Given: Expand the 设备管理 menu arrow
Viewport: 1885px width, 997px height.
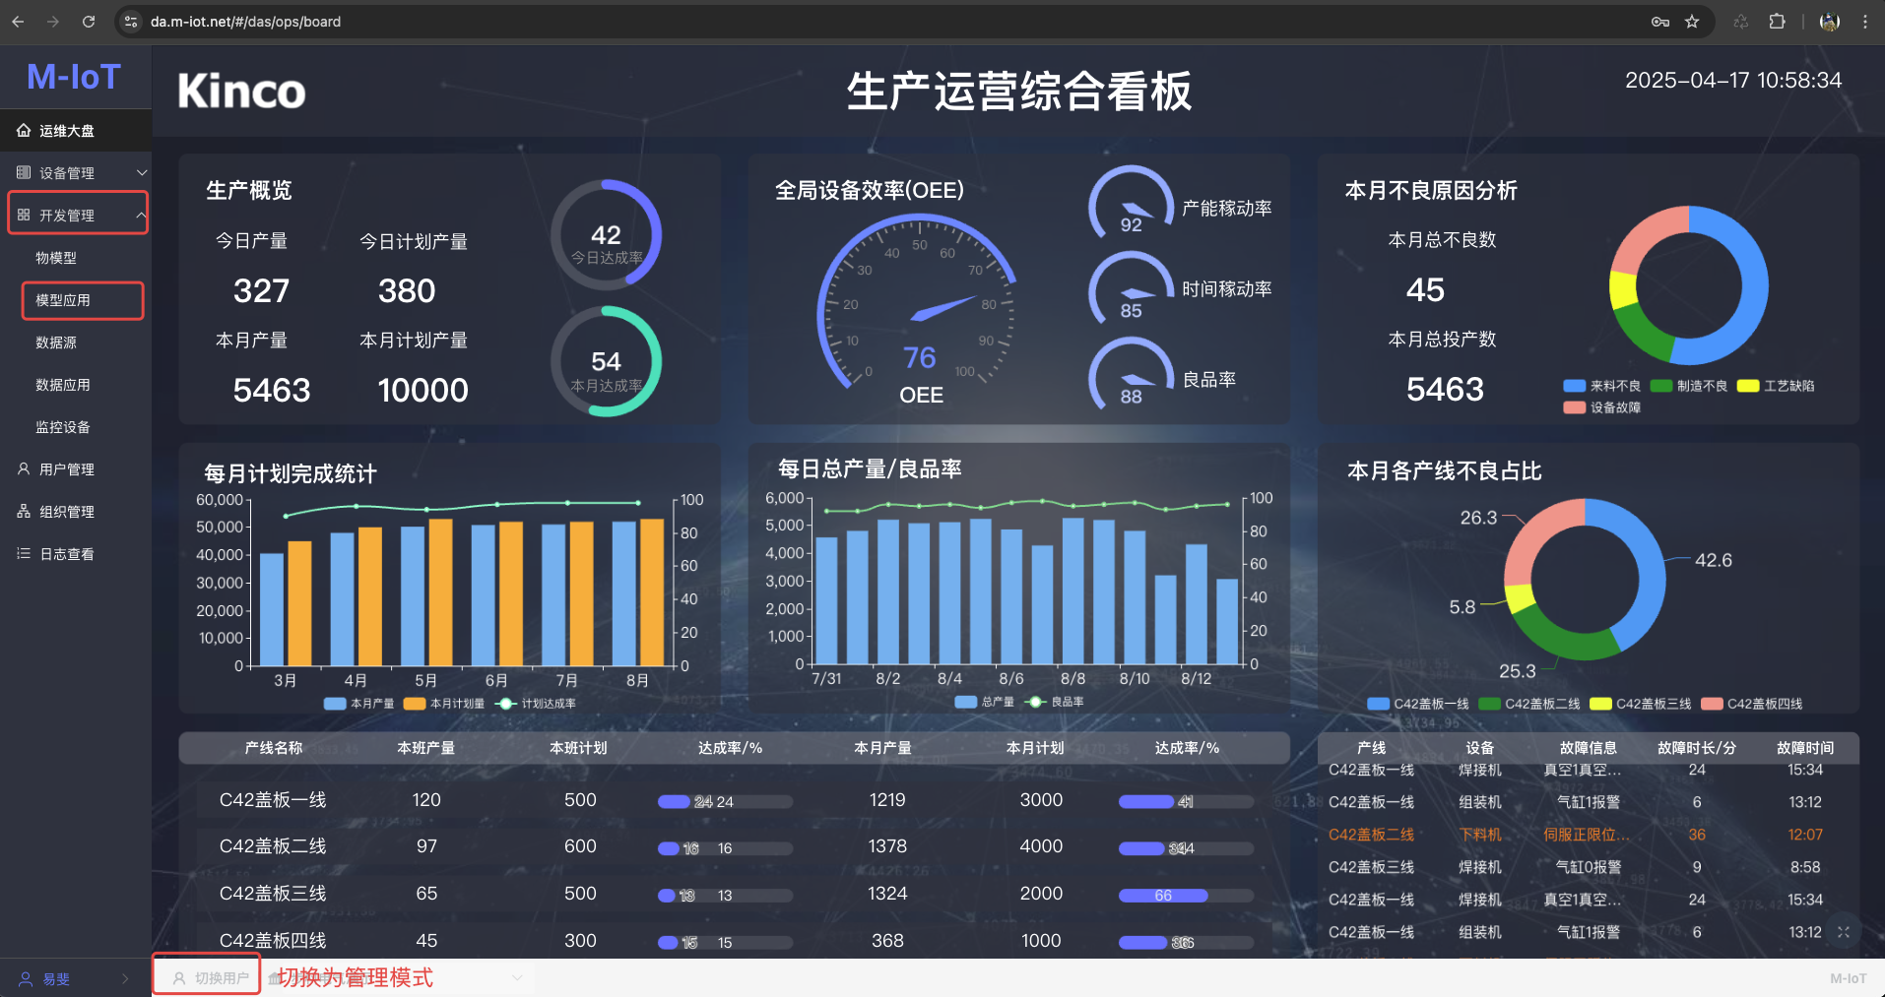Looking at the screenshot, I should (x=141, y=172).
